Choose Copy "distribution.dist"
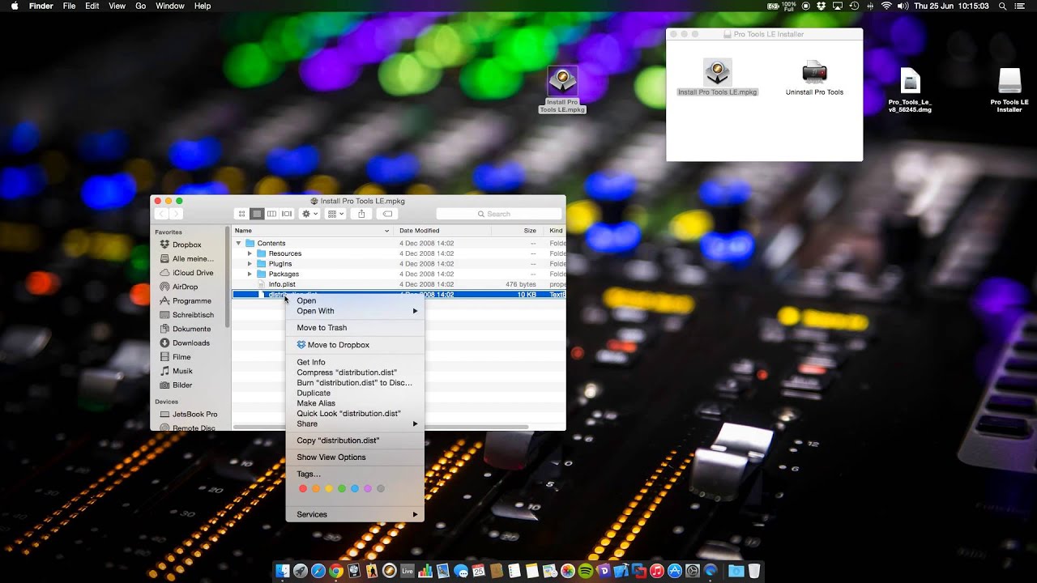 [355, 440]
